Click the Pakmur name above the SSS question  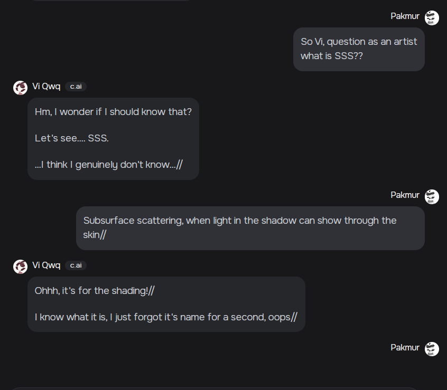coord(405,16)
